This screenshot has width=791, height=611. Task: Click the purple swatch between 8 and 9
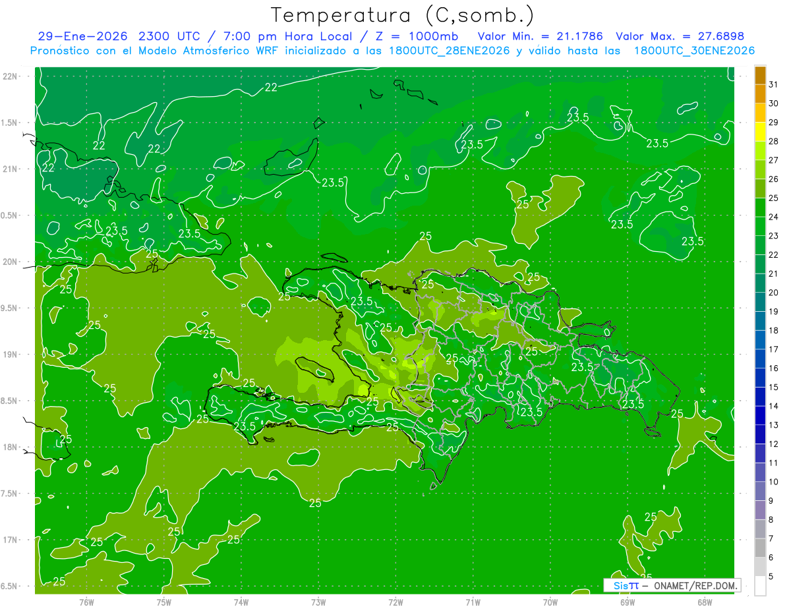coord(760,510)
